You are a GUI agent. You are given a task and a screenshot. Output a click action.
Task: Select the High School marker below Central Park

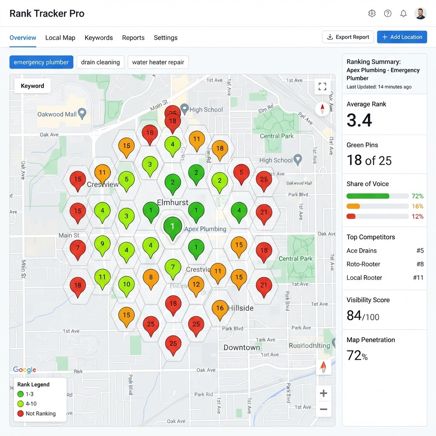[298, 160]
